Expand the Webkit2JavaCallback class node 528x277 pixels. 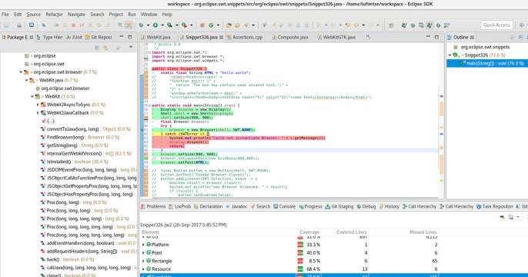tap(38, 113)
